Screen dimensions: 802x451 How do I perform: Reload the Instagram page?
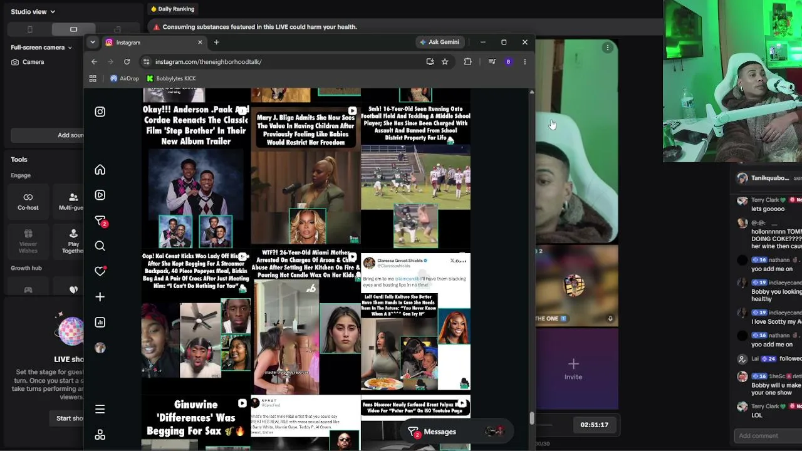(x=127, y=61)
